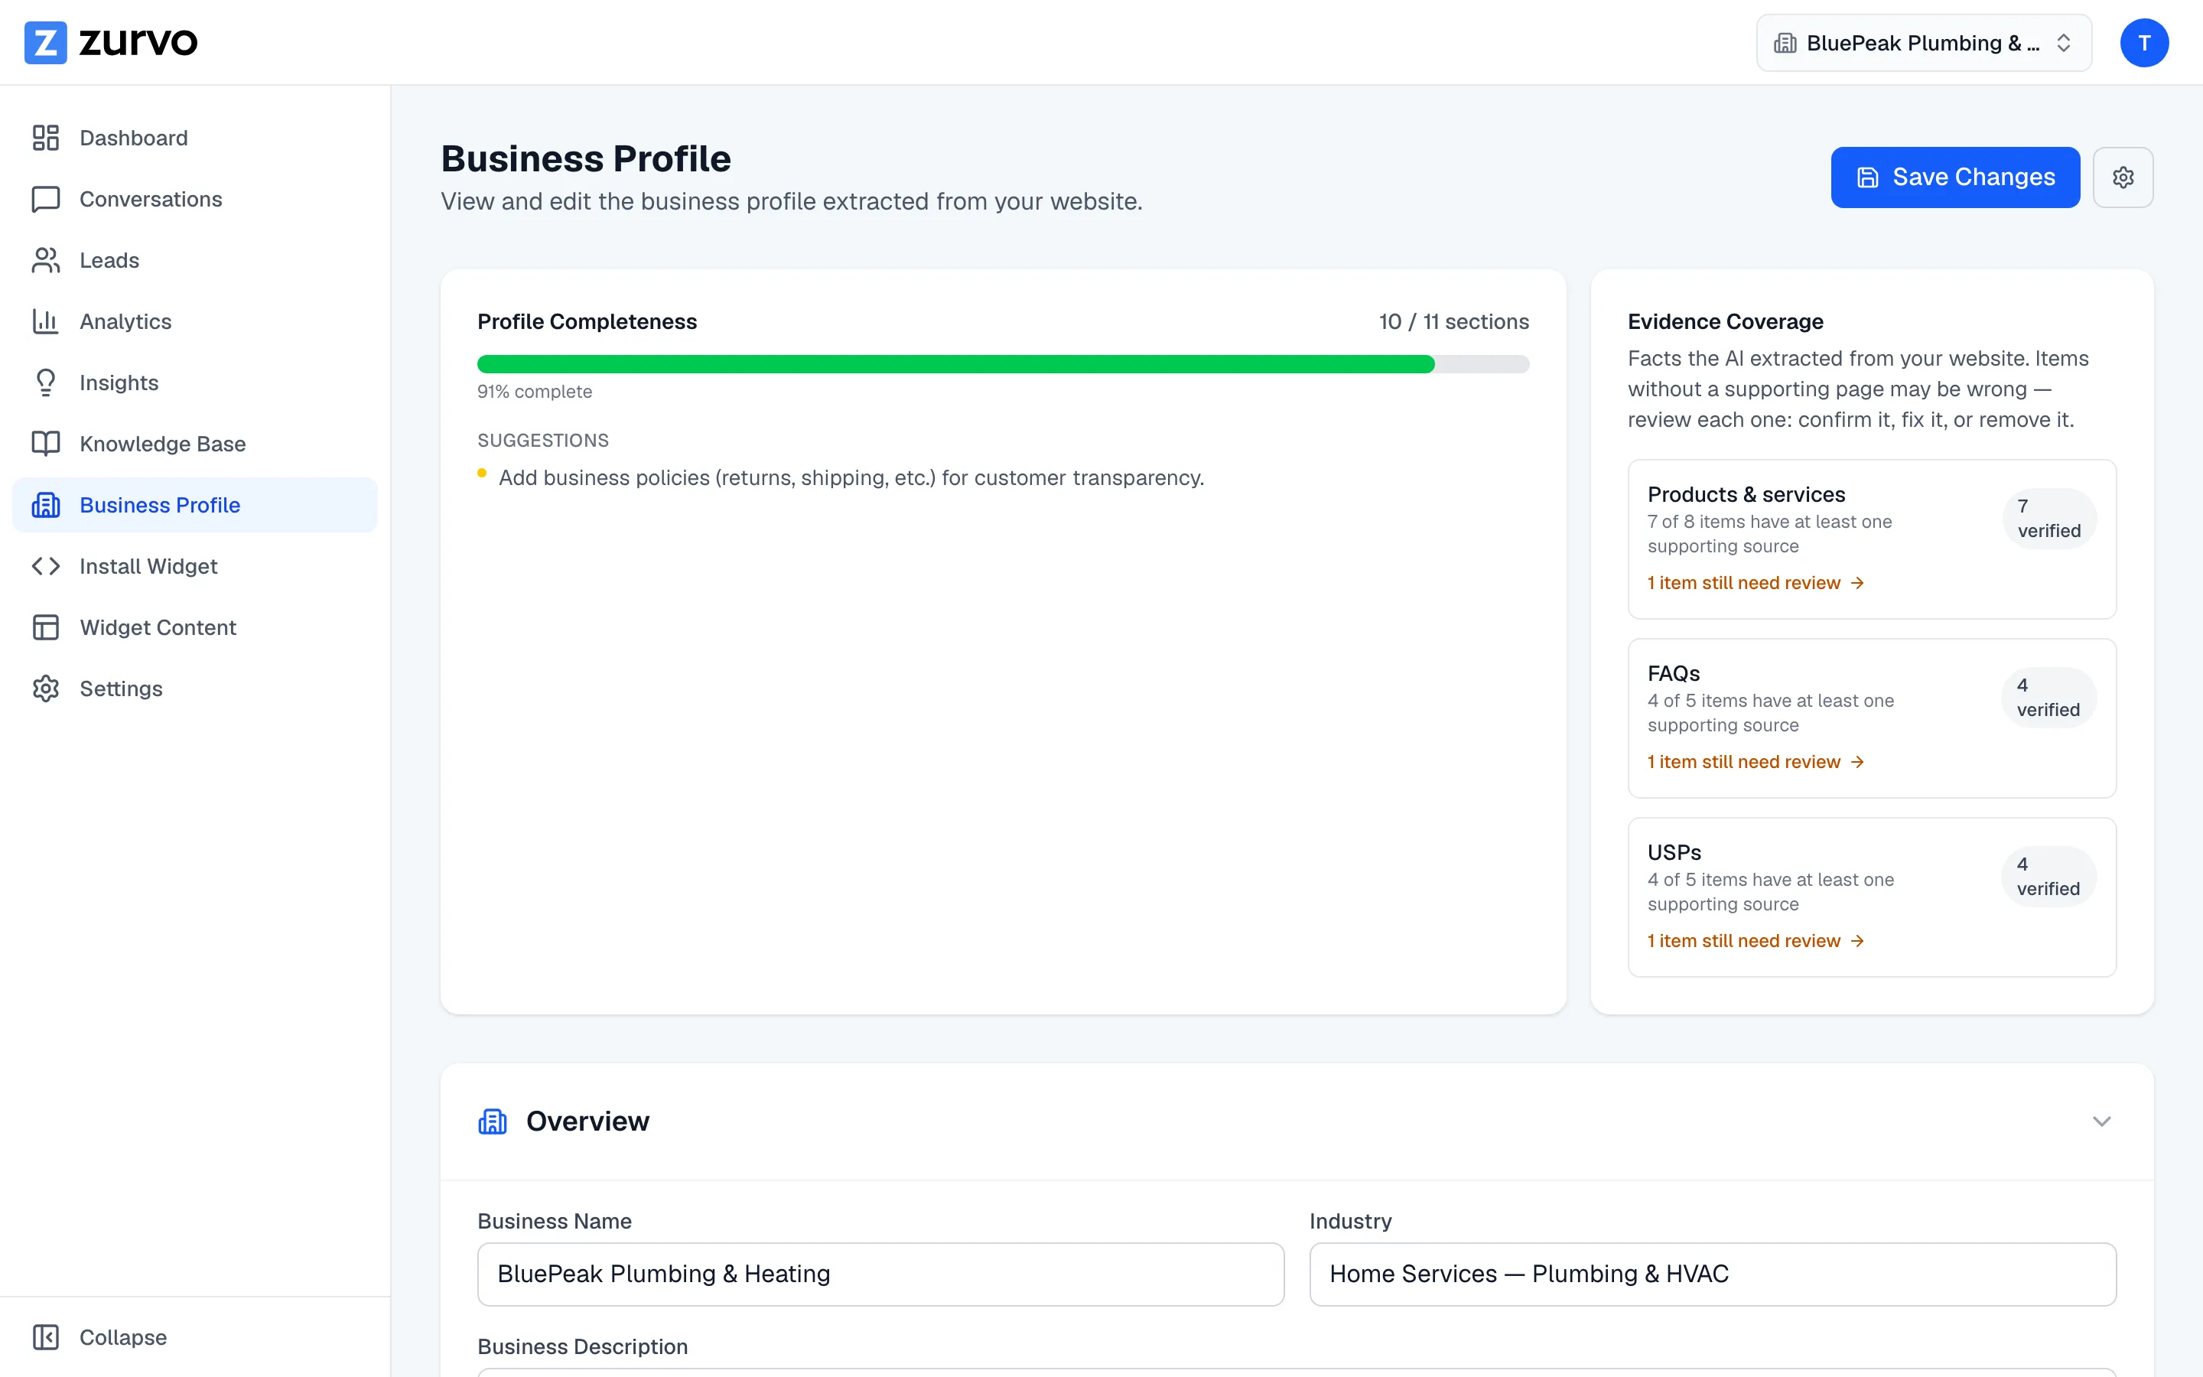Click the '10 / 11 sections' text
This screenshot has height=1377, width=2203.
(x=1453, y=321)
